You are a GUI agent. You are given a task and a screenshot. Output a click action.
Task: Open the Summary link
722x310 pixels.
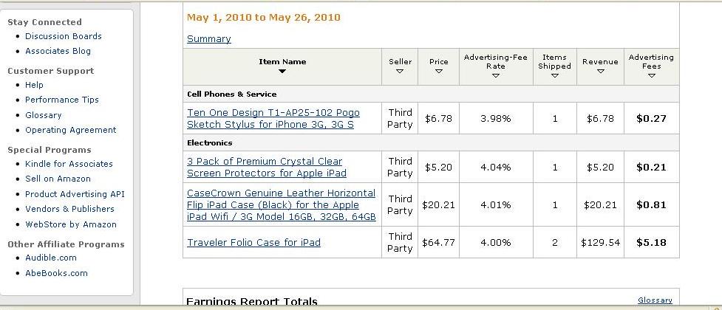208,39
